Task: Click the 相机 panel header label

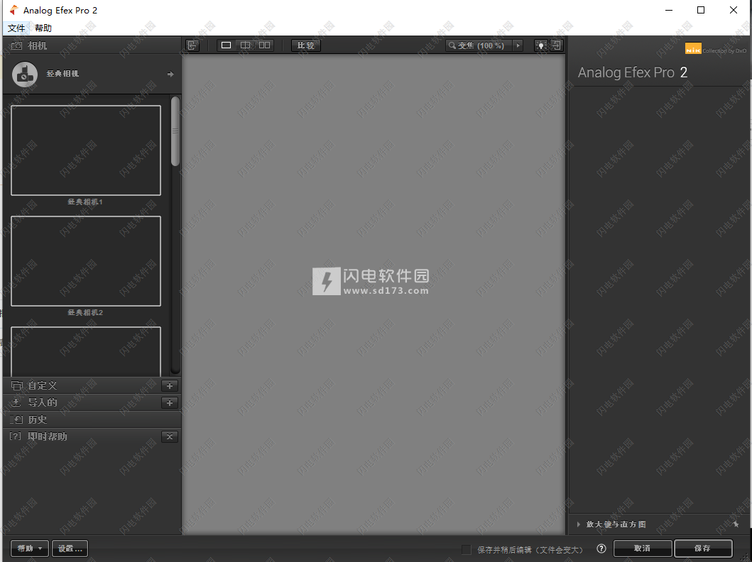Action: click(38, 45)
